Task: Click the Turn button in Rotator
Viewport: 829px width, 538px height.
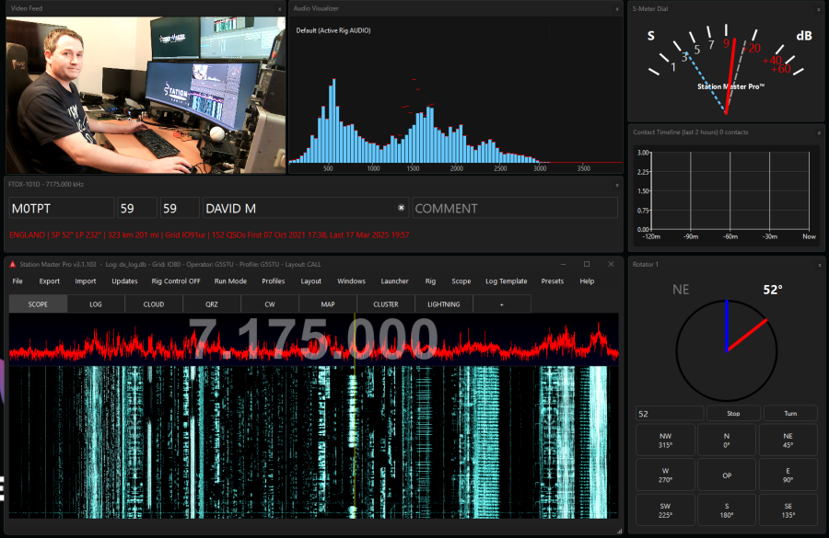Action: click(x=790, y=414)
